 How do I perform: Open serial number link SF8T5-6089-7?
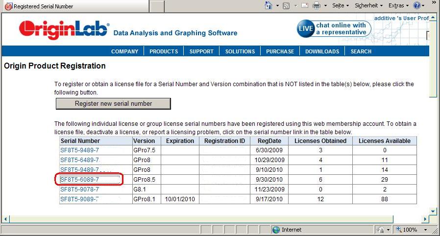(x=80, y=180)
